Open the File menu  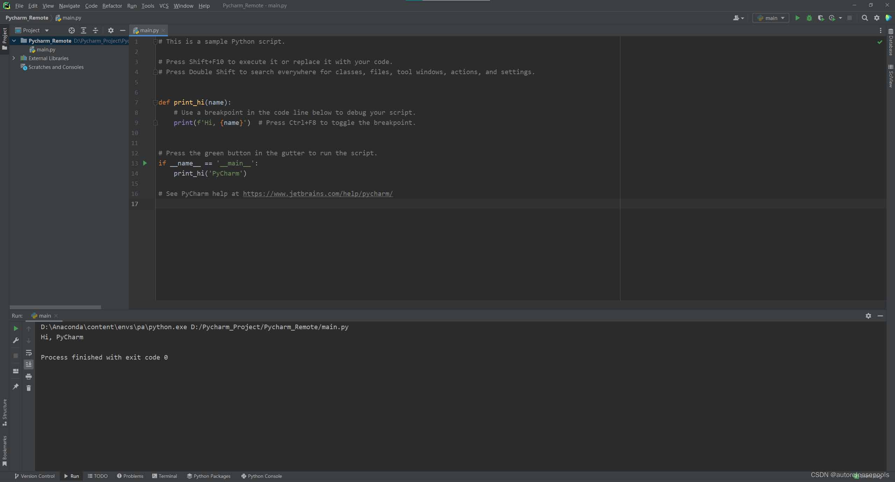(x=19, y=6)
